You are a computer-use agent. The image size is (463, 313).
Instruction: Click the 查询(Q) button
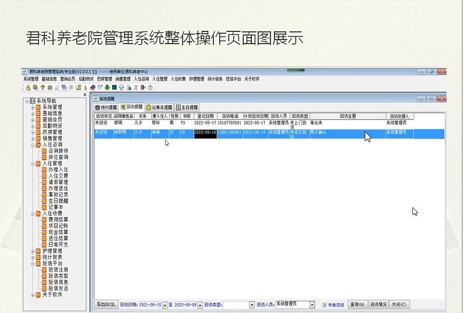pyautogui.click(x=357, y=304)
